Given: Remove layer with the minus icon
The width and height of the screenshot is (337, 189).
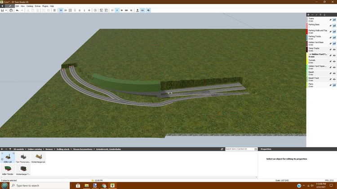Looking at the screenshot, I should click(x=312, y=15).
